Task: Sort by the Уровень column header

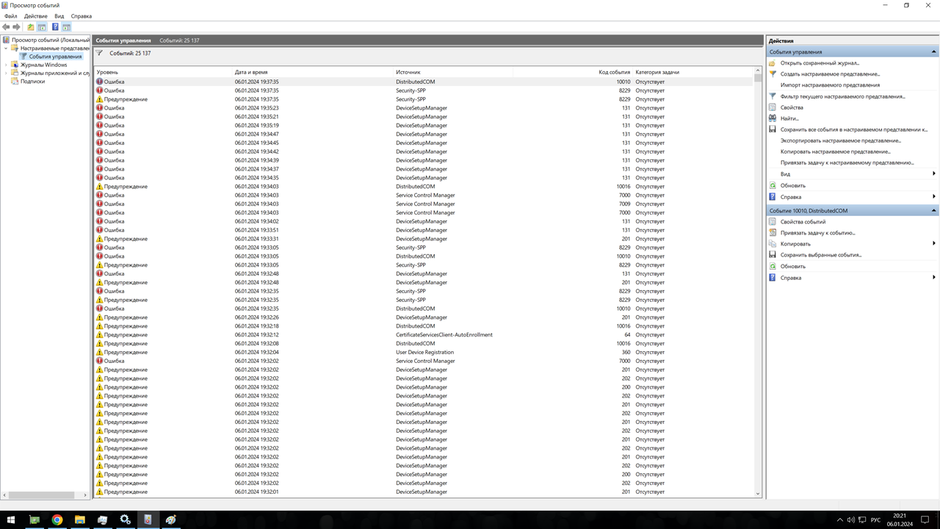Action: click(163, 73)
